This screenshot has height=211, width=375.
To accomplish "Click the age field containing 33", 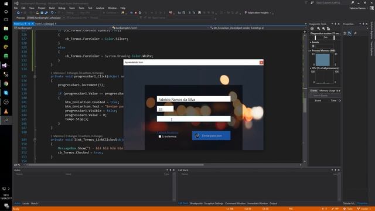I will (x=165, y=110).
